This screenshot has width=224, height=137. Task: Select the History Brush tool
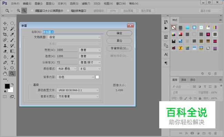point(12,45)
